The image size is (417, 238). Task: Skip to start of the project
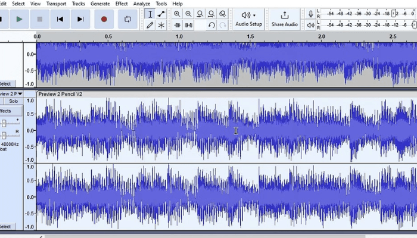(60, 19)
